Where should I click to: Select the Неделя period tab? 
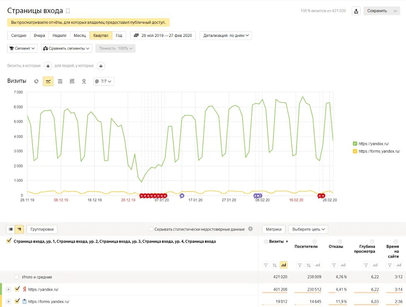59,35
